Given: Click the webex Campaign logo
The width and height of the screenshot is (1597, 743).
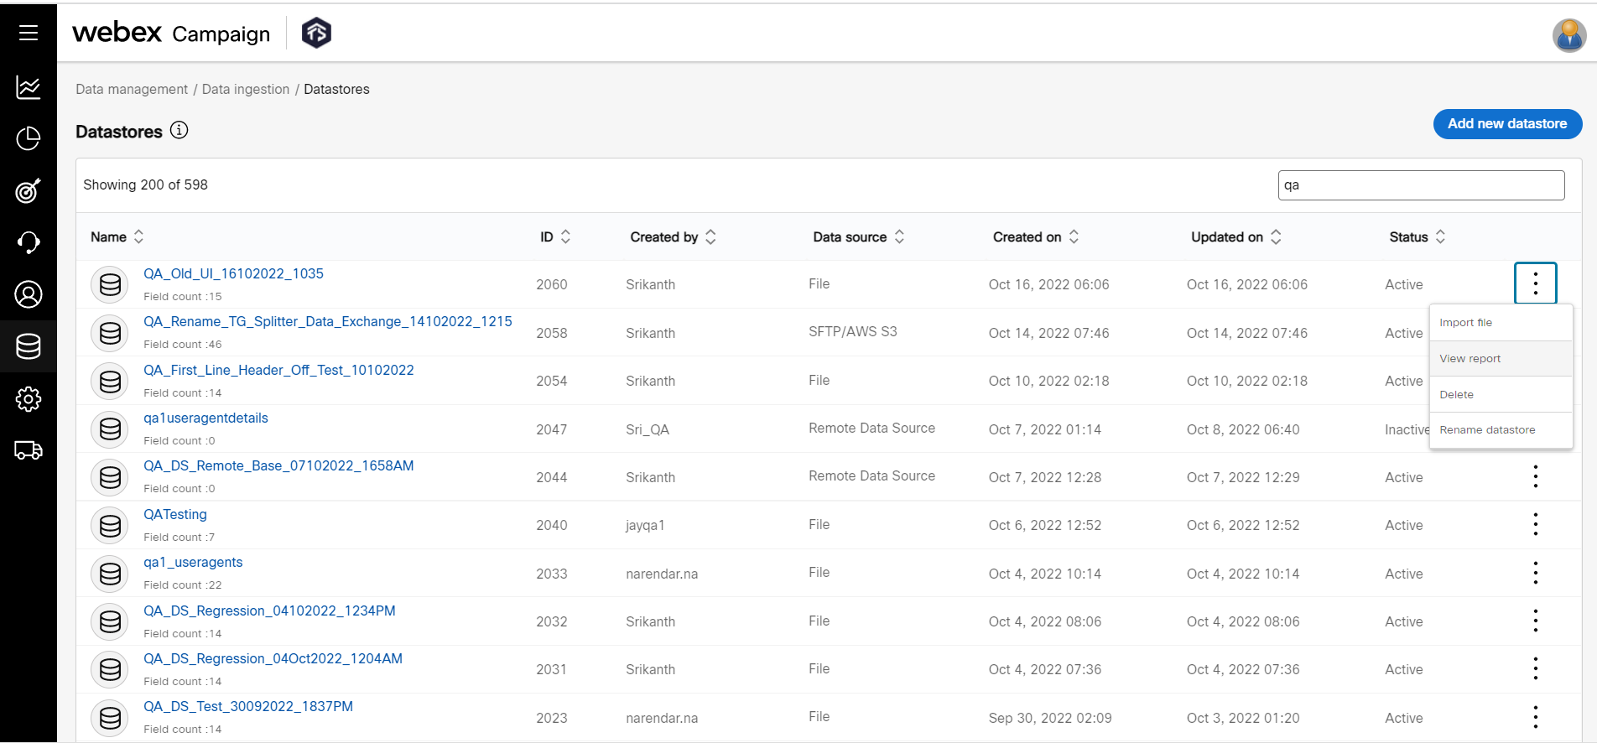Looking at the screenshot, I should tap(171, 33).
